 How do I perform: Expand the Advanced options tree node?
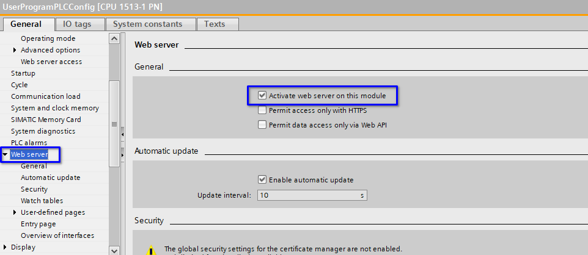(x=15, y=50)
